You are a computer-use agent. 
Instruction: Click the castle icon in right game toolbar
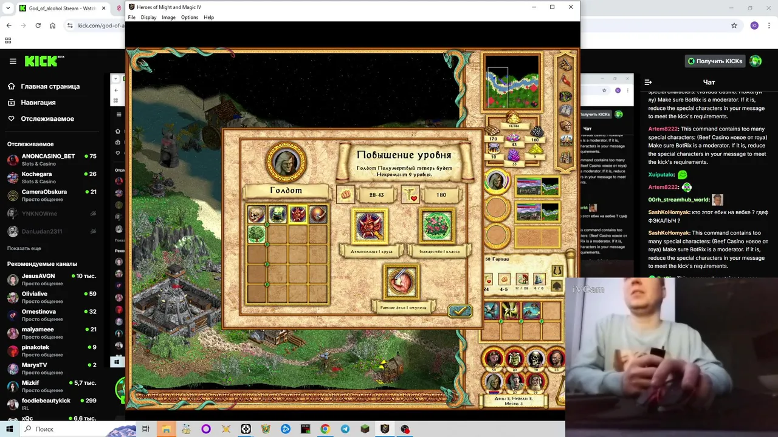[x=565, y=158]
